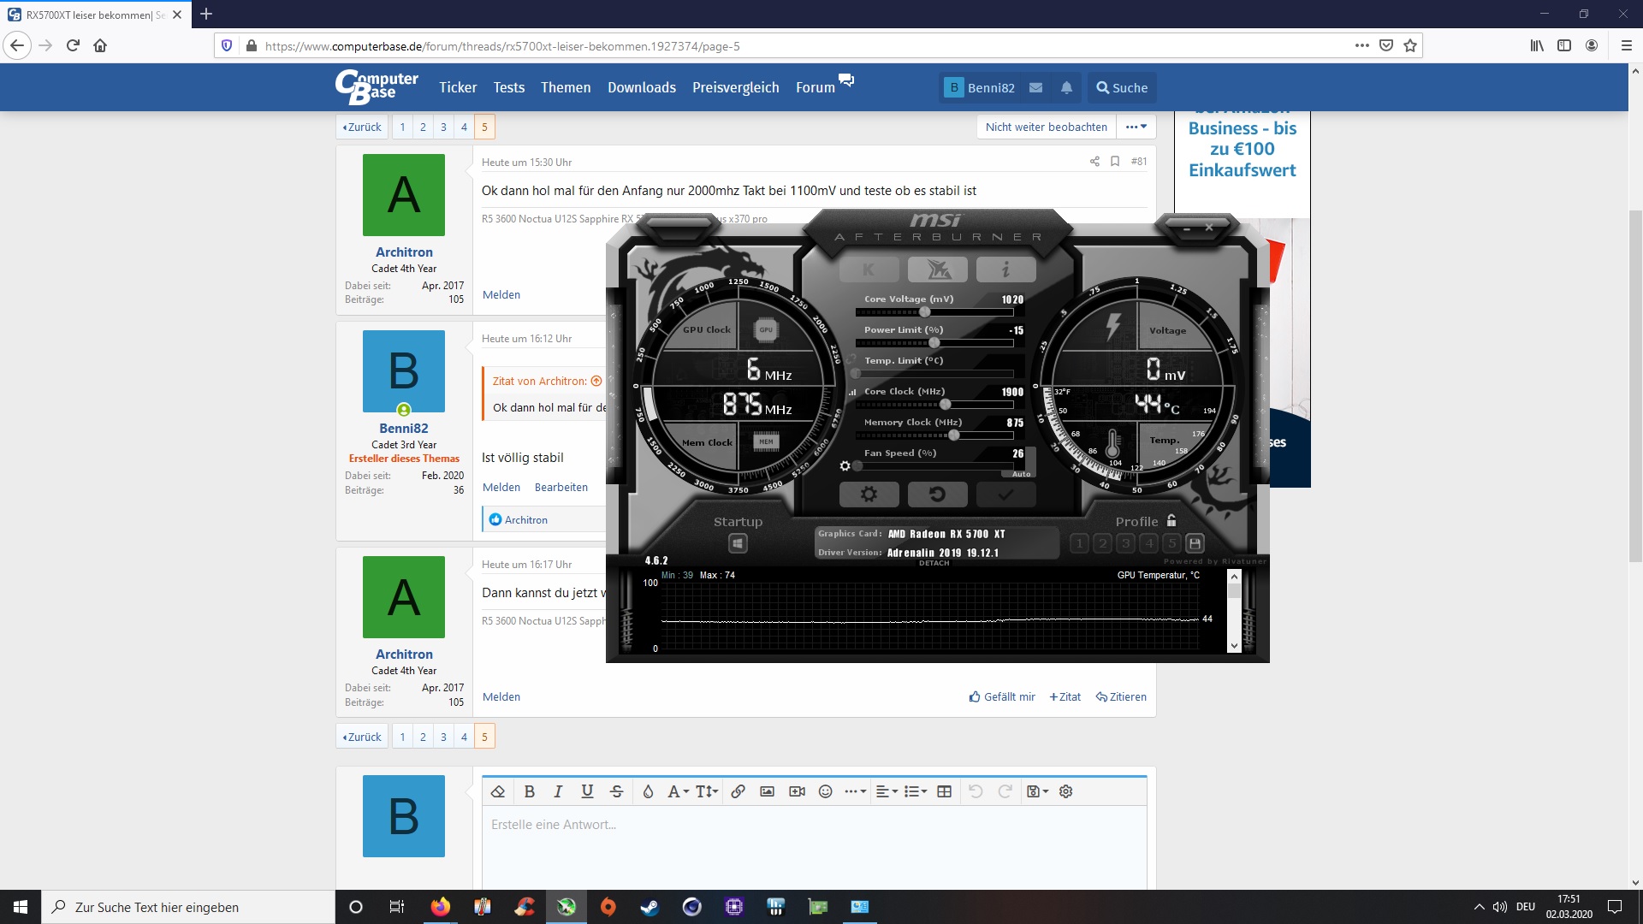Toggle bold formatting in reply editor
Image resolution: width=1643 pixels, height=924 pixels.
pyautogui.click(x=529, y=791)
